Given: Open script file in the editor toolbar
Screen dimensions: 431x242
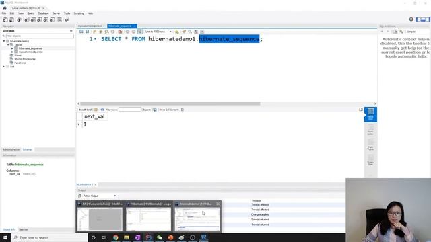Looking at the screenshot, I should tap(81, 32).
